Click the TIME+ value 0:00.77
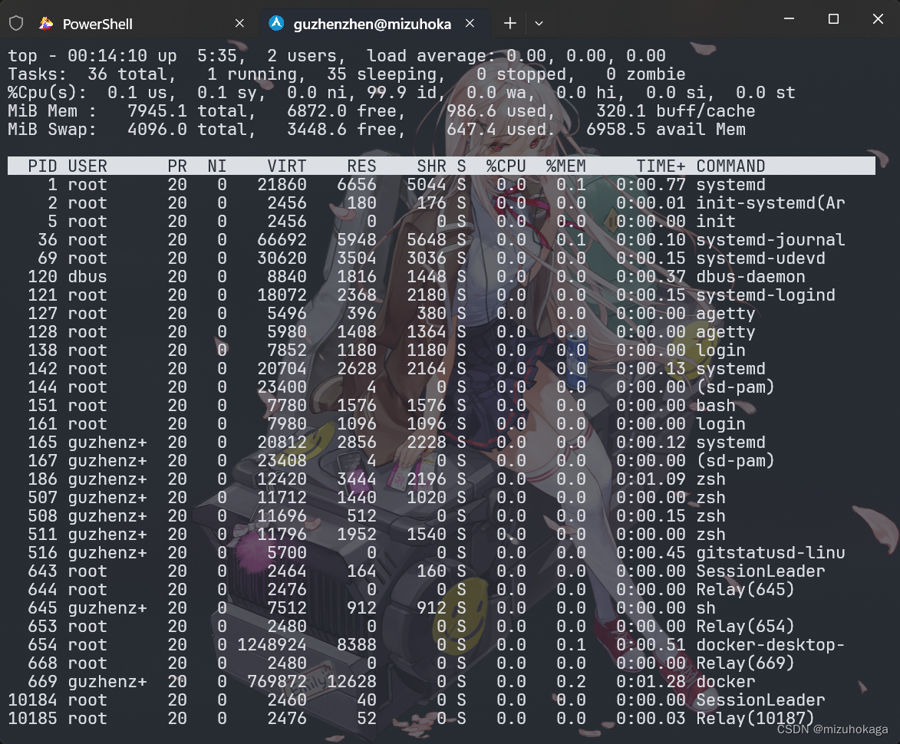Viewport: 900px width, 744px height. (x=651, y=185)
